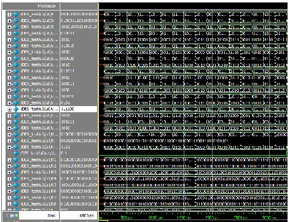Click the diamond icon beside /DES_test/u0/u1/K2
Viewport: 290px width, 222px height.
point(16,166)
